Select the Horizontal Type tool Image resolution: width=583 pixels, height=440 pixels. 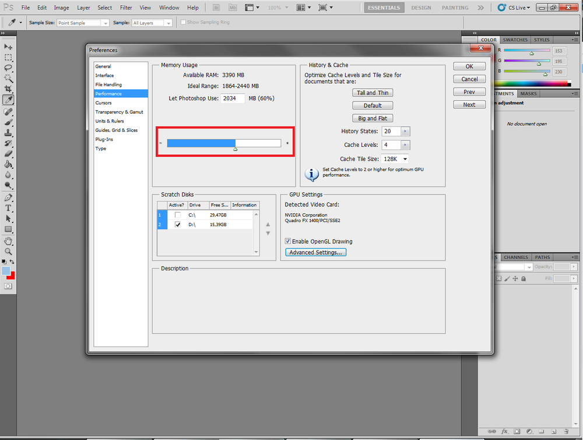9,208
